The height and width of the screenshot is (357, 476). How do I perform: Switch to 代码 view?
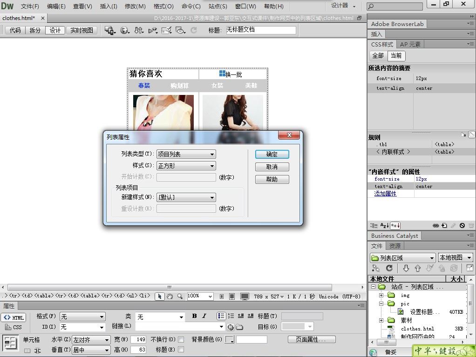click(15, 30)
